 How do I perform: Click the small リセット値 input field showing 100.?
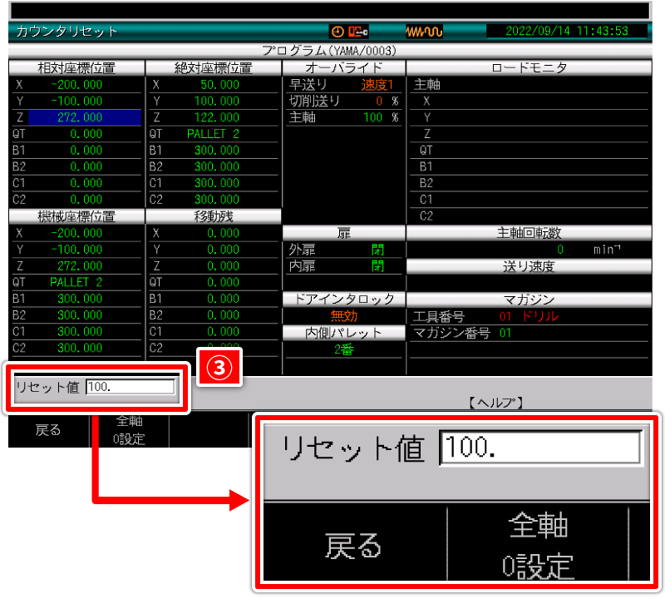130,386
